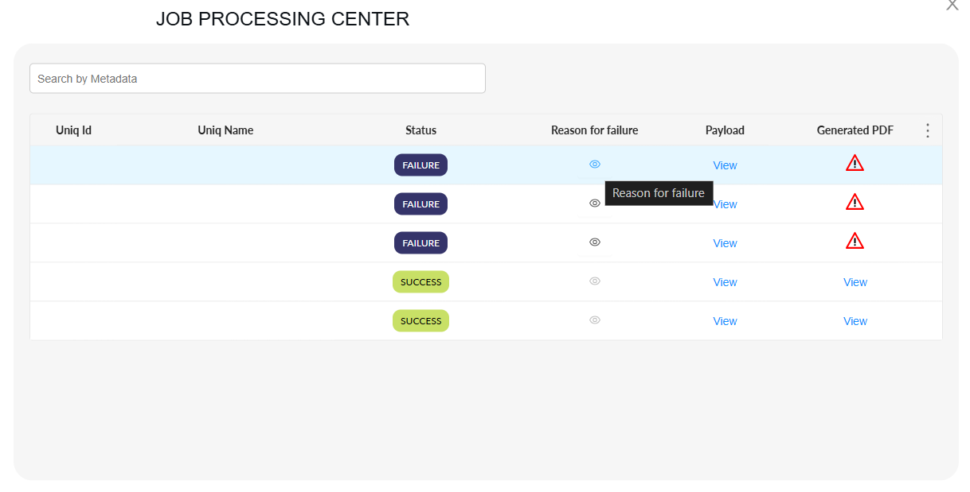Open the Payload View link in the third failure row

pyautogui.click(x=725, y=243)
